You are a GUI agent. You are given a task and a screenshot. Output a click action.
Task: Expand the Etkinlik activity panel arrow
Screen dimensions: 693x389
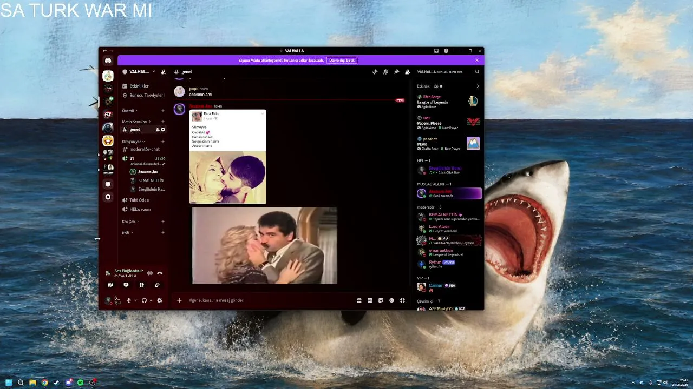coord(478,86)
